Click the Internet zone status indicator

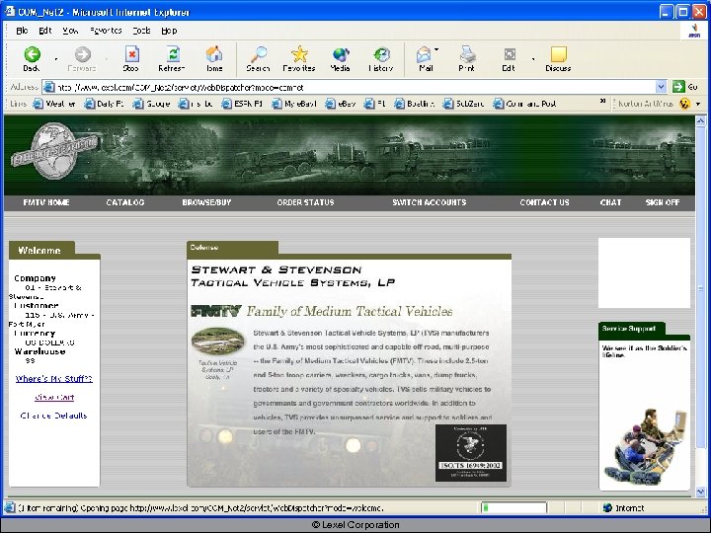[623, 507]
